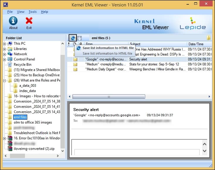The height and width of the screenshot is (170, 215).
Task: Select the (25) How to Backup OneDrive folder
Action: point(37,75)
